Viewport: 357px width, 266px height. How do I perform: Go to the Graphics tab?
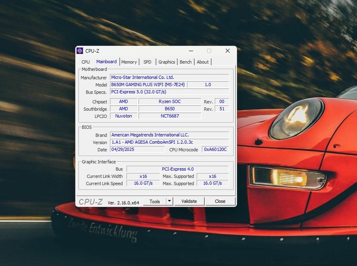coord(167,62)
